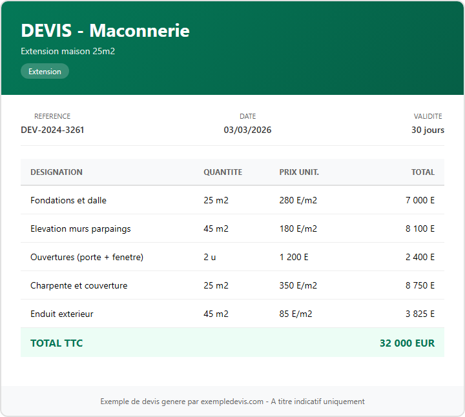The width and height of the screenshot is (465, 417).
Task: Click the QUANTITE column header
Action: pos(223,172)
